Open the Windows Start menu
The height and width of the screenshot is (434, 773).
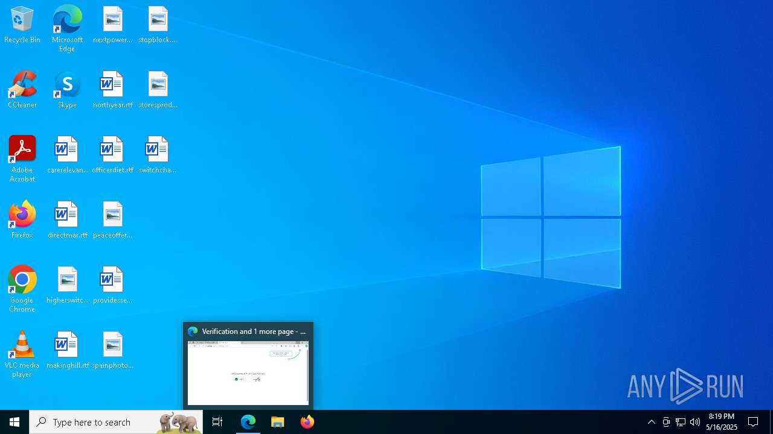pyautogui.click(x=14, y=422)
